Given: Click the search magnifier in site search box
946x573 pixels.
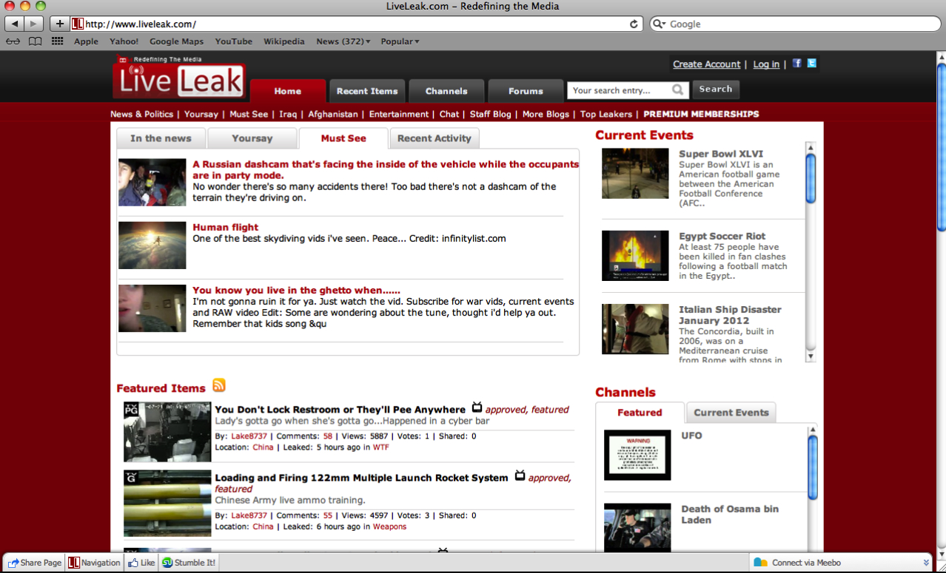Looking at the screenshot, I should click(x=677, y=90).
